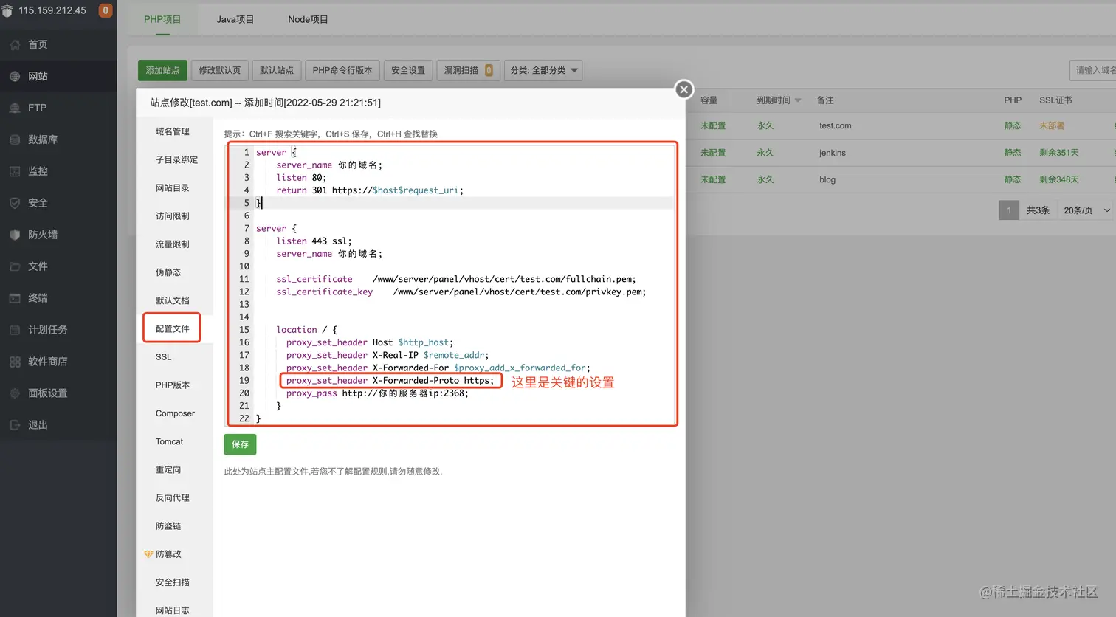
Task: Switch to the Node项目 tab
Action: pos(308,19)
